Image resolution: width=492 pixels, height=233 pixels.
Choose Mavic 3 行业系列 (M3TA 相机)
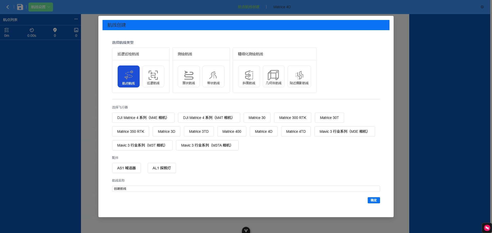207,145
